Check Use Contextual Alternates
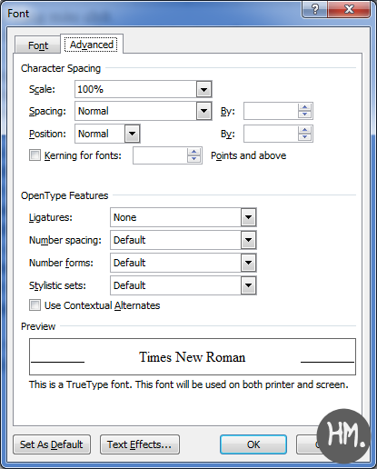Image resolution: width=377 pixels, height=469 pixels. coord(35,304)
